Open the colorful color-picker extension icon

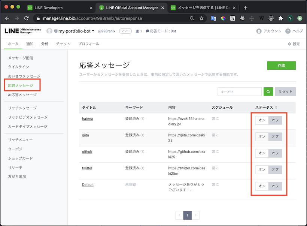pos(223,18)
